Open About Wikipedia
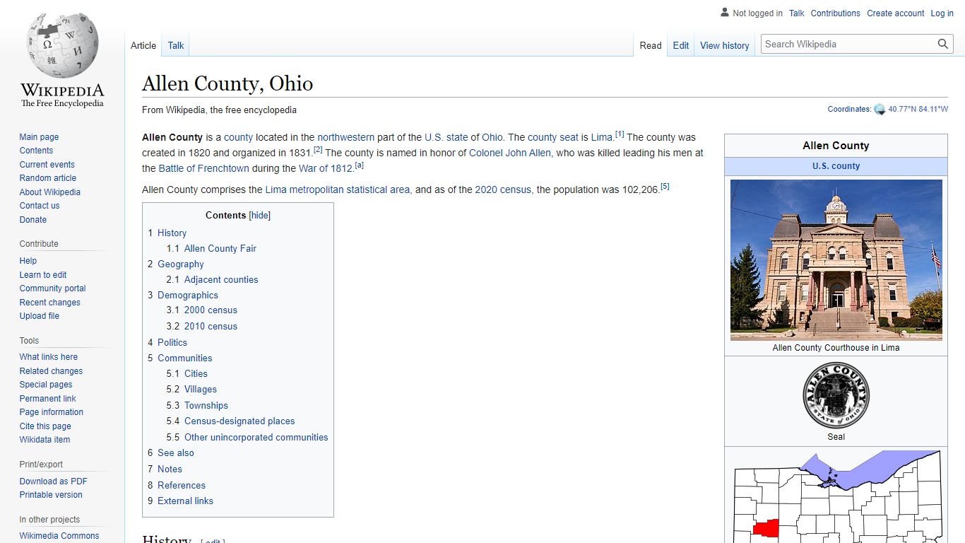 [49, 192]
